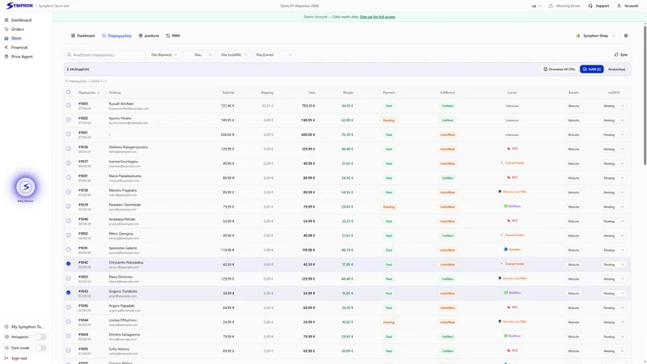Select the order row of Russell Winfield
The width and height of the screenshot is (647, 364).
[x=69, y=105]
